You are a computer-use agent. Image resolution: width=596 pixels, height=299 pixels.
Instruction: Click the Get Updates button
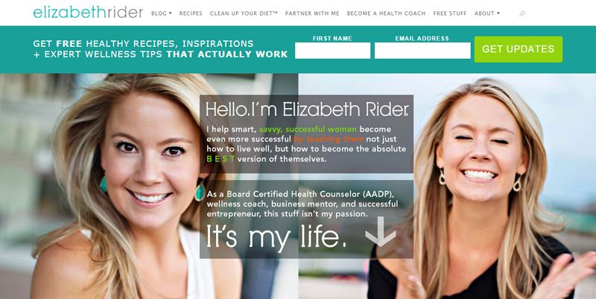519,49
